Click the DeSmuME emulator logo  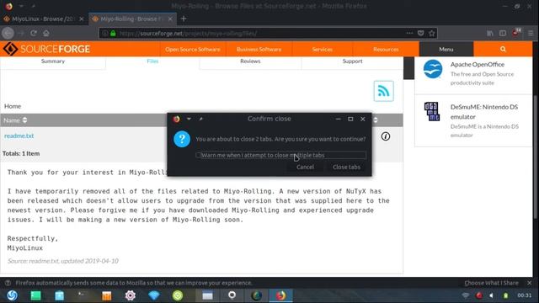click(x=432, y=111)
